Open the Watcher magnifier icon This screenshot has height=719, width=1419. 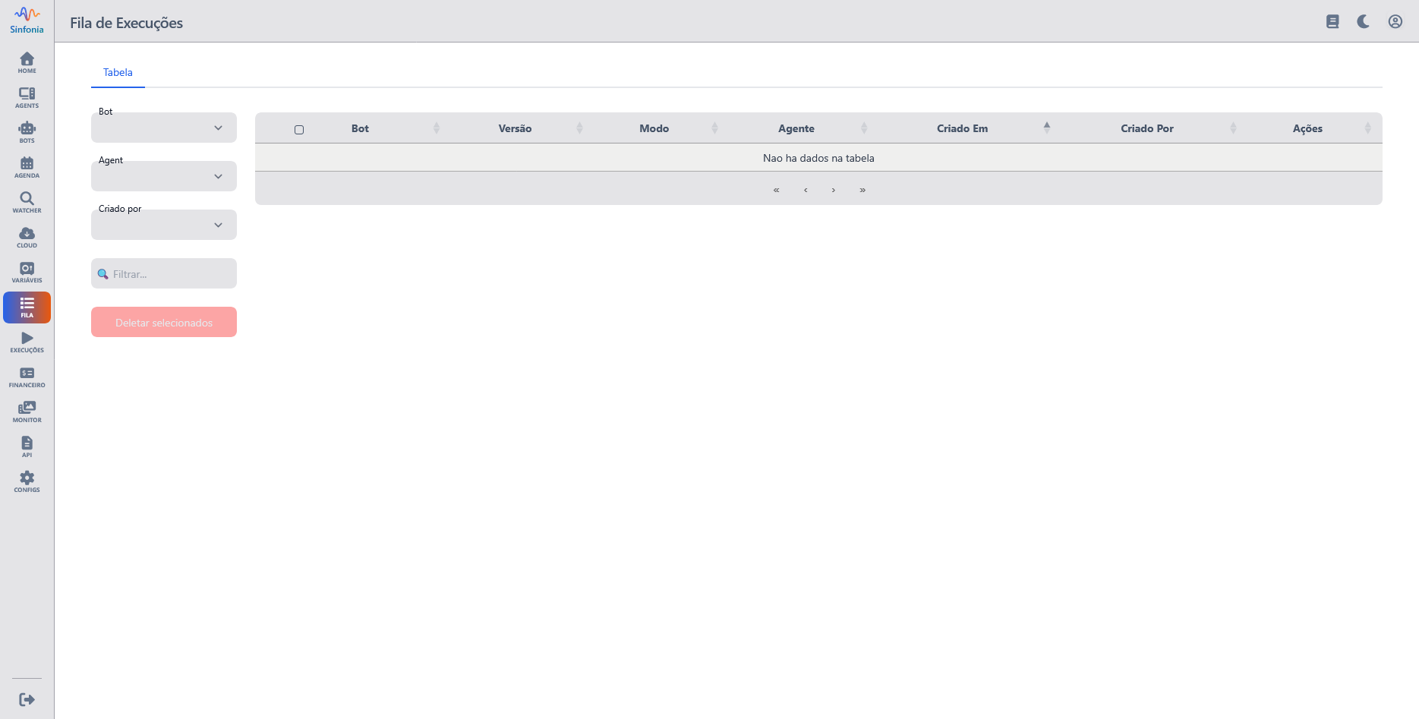27,203
